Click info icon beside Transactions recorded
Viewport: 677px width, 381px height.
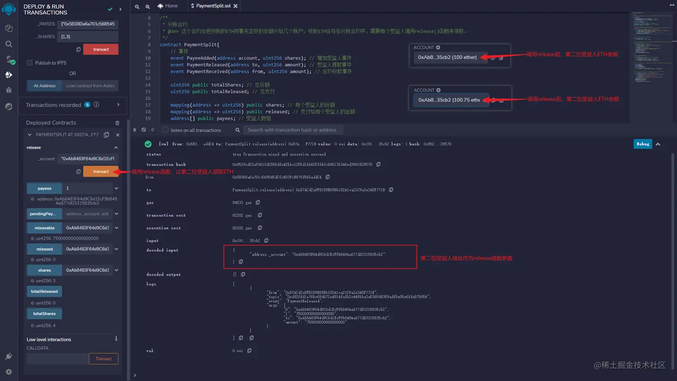[96, 105]
